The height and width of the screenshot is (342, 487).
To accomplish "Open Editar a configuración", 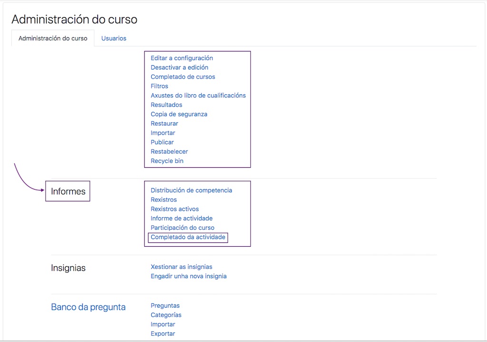I will (x=182, y=58).
